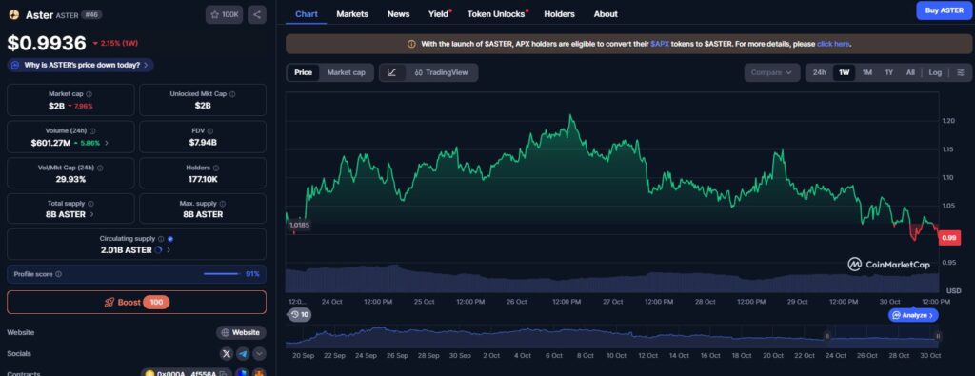Image resolution: width=975 pixels, height=376 pixels.
Task: Open Market cap info tooltip icon
Action: (89, 94)
